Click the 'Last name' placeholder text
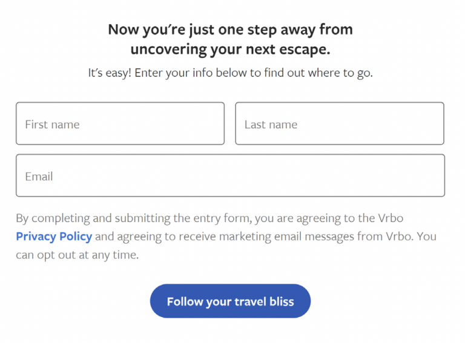465x343 pixels. [x=271, y=125]
